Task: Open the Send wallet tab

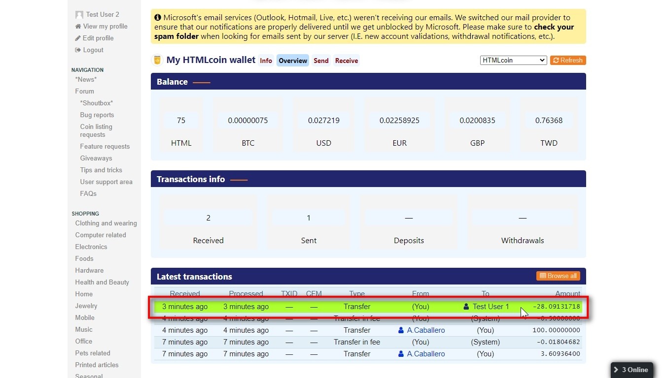Action: point(321,61)
